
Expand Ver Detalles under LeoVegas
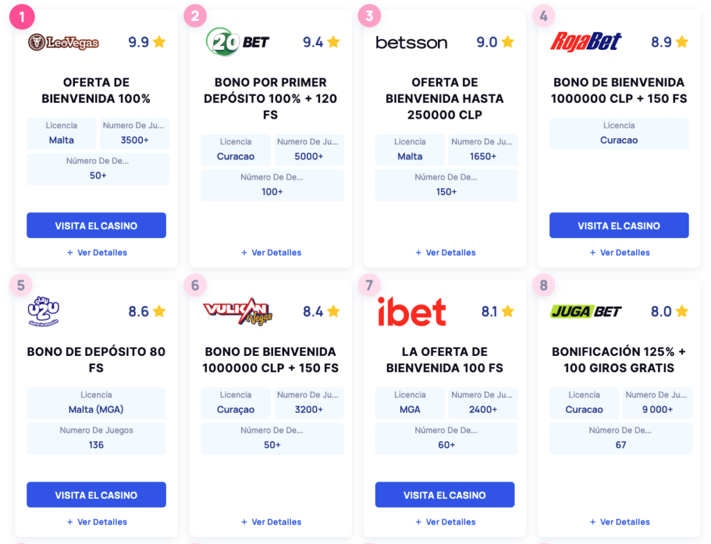tap(97, 253)
